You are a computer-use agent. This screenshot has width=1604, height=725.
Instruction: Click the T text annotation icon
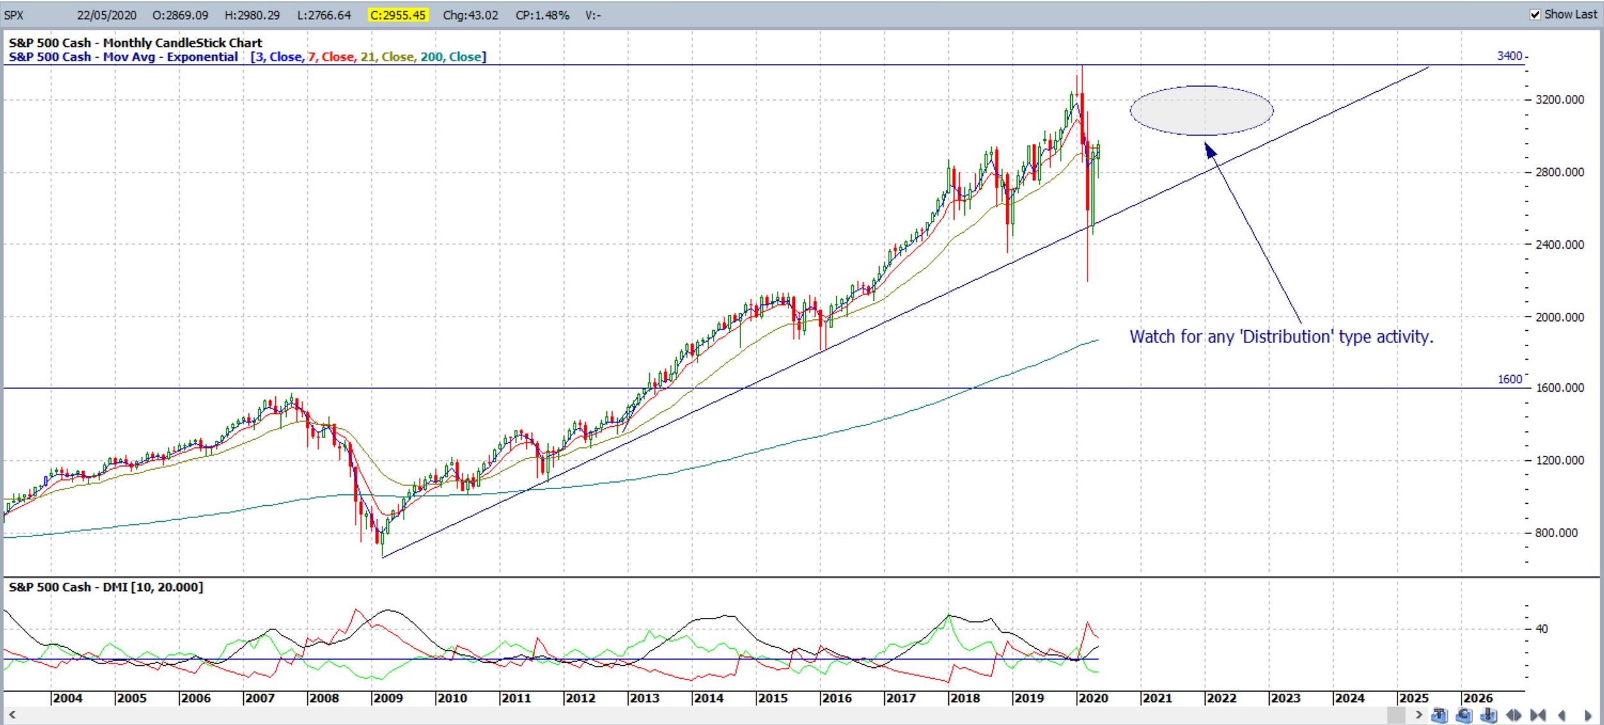click(x=1440, y=715)
